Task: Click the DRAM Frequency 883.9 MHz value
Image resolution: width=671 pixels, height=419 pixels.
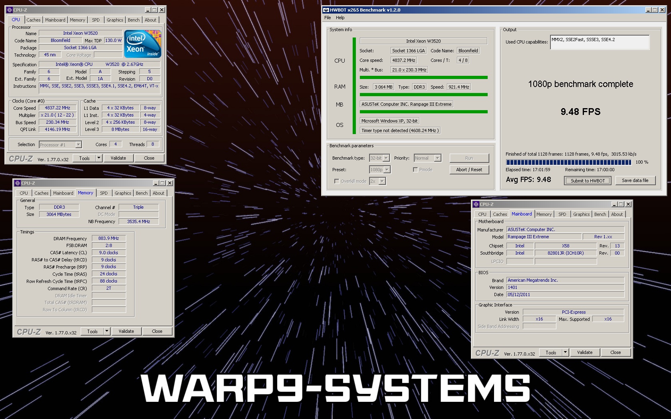Action: 109,238
